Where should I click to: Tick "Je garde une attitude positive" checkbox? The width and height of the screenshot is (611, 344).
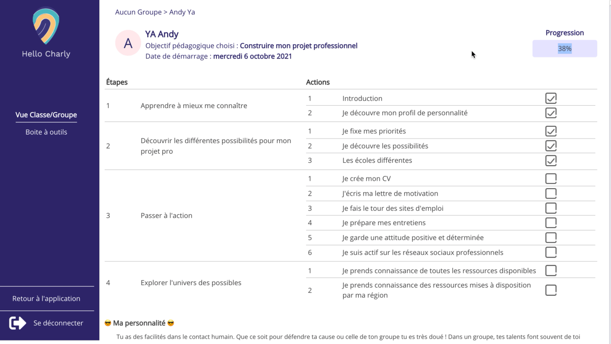click(x=551, y=237)
